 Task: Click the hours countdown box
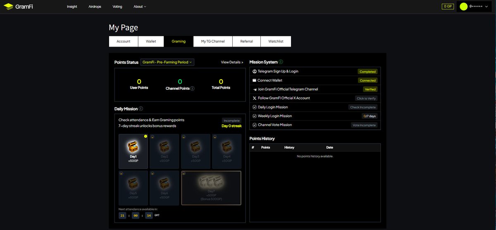pos(122,216)
